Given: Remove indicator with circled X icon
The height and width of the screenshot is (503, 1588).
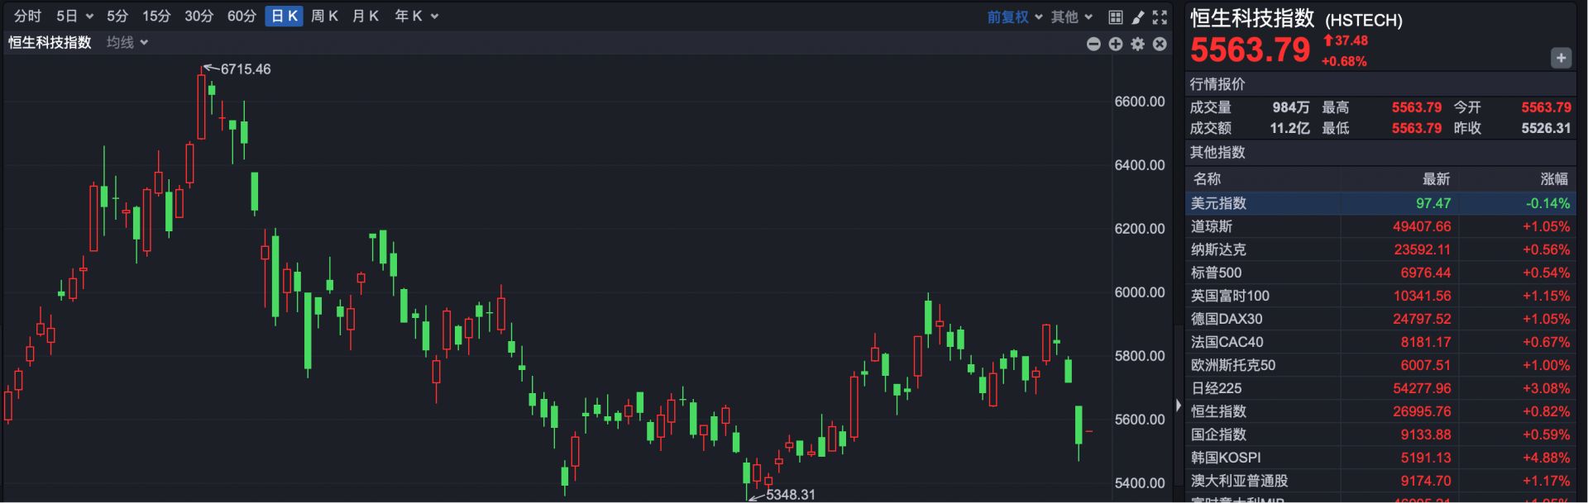Looking at the screenshot, I should click(1160, 44).
